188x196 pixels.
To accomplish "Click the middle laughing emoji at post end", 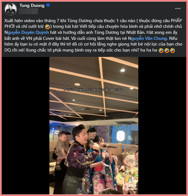I will point(167,50).
